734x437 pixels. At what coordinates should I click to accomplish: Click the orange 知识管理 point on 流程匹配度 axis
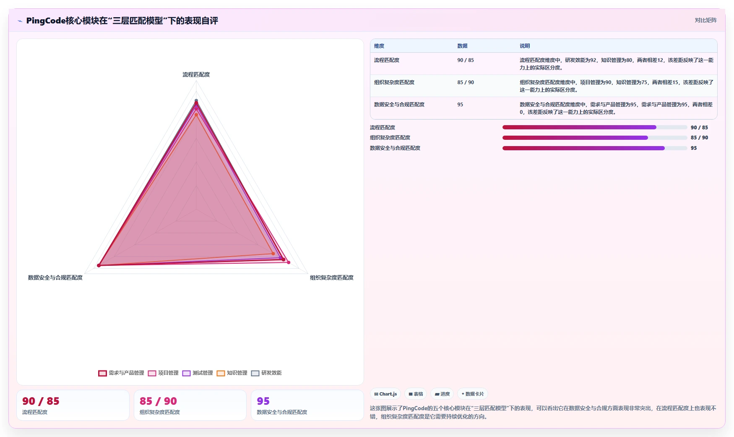(196, 115)
